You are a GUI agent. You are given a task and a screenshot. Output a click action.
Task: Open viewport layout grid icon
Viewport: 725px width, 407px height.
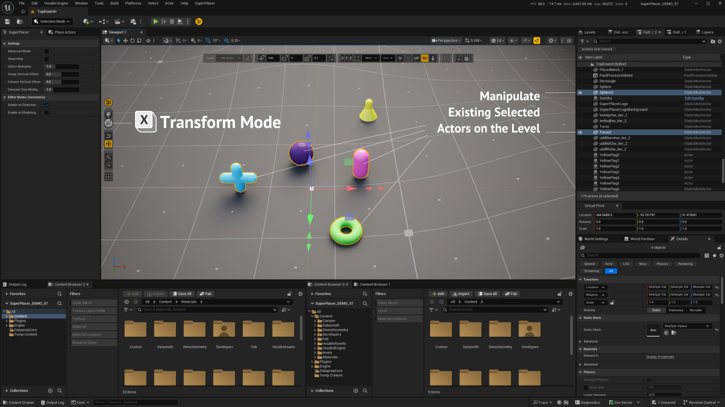point(569,41)
